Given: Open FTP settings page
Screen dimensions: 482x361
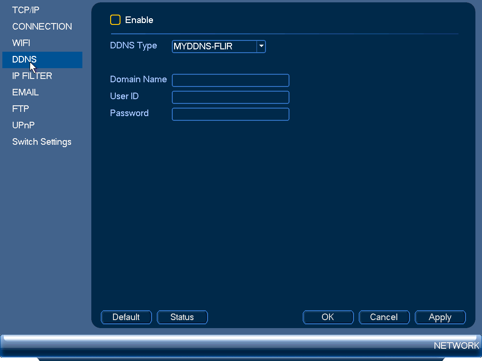Looking at the screenshot, I should pos(21,109).
